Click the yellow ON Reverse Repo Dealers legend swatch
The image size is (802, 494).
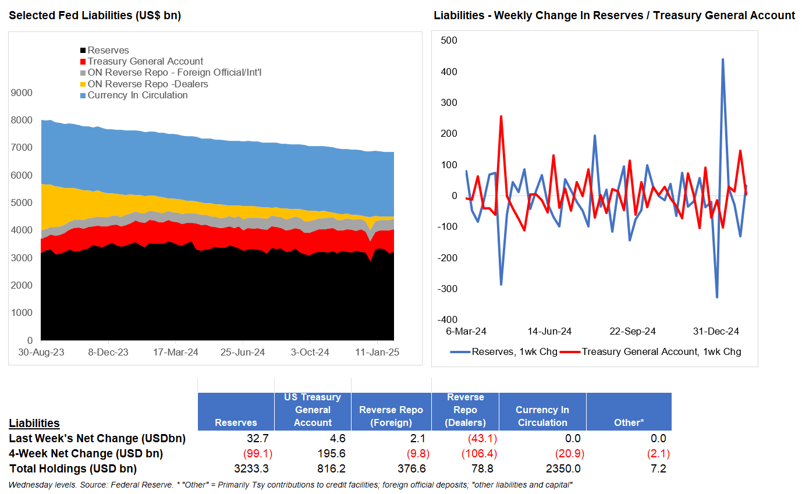tap(83, 84)
